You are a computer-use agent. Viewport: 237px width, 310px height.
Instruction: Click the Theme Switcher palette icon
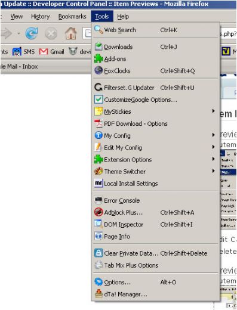tap(99, 171)
